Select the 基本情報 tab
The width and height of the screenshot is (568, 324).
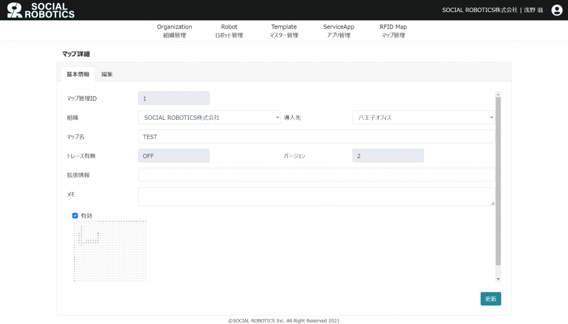(x=78, y=74)
